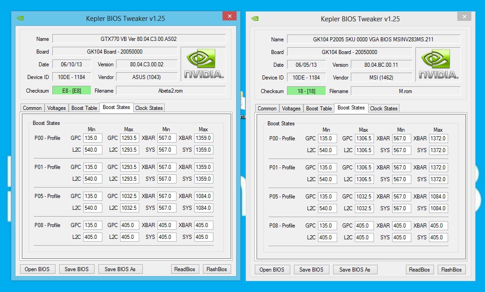Click P00 XBAR Max field 1372.0 in right window
Viewport: 485px width, 292px height.
(x=438, y=139)
